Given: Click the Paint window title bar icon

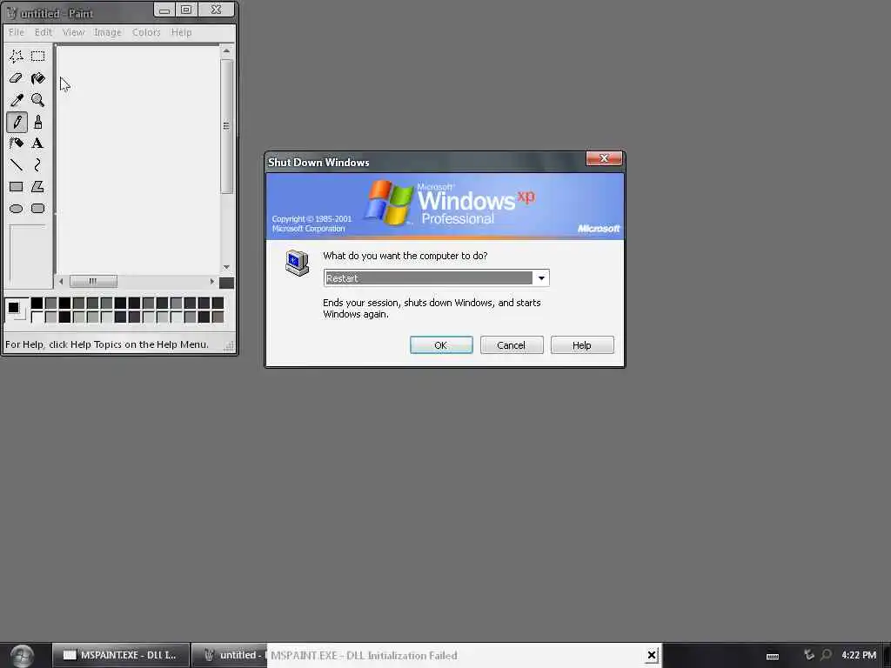Looking at the screenshot, I should pyautogui.click(x=12, y=12).
